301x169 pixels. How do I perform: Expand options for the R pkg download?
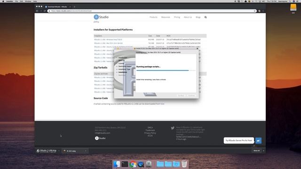[86, 151]
